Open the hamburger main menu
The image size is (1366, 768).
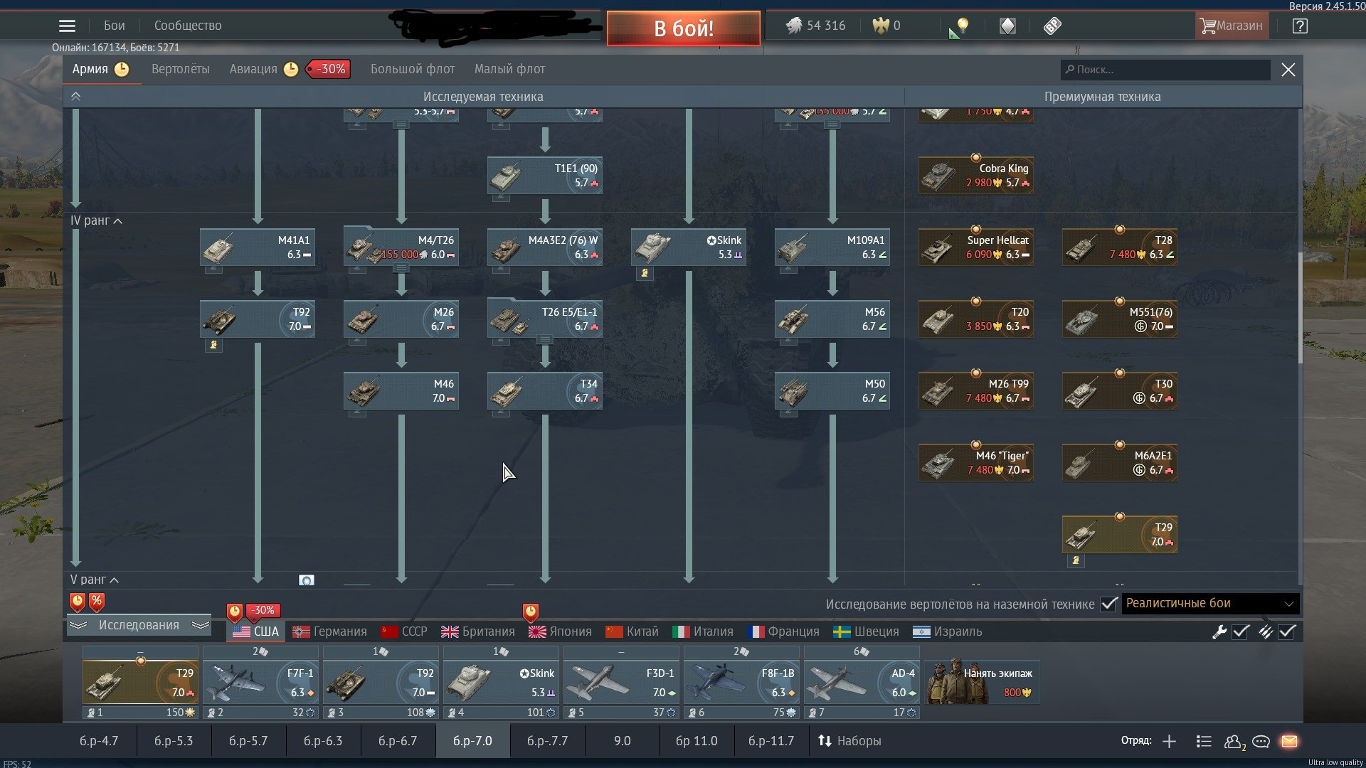pyautogui.click(x=67, y=26)
